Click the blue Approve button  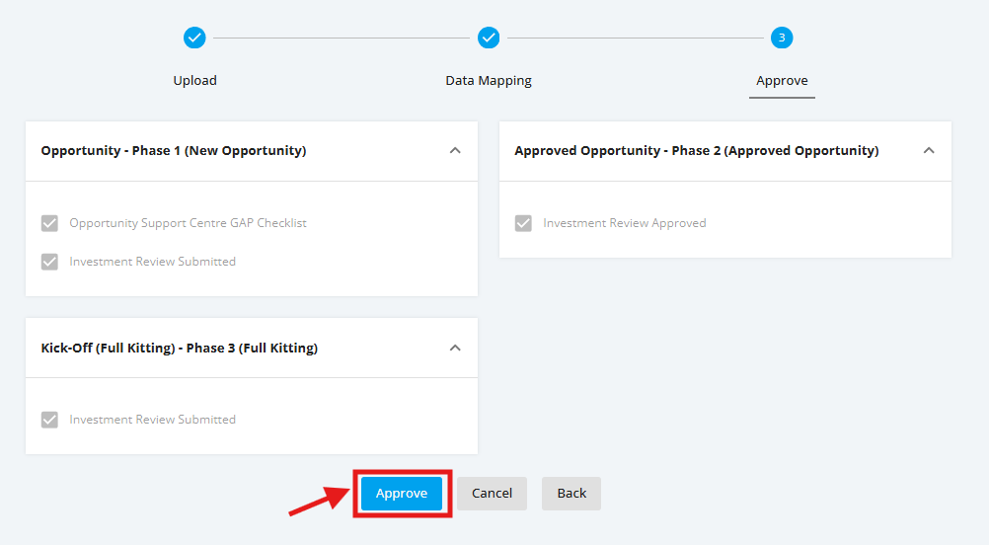(x=402, y=494)
